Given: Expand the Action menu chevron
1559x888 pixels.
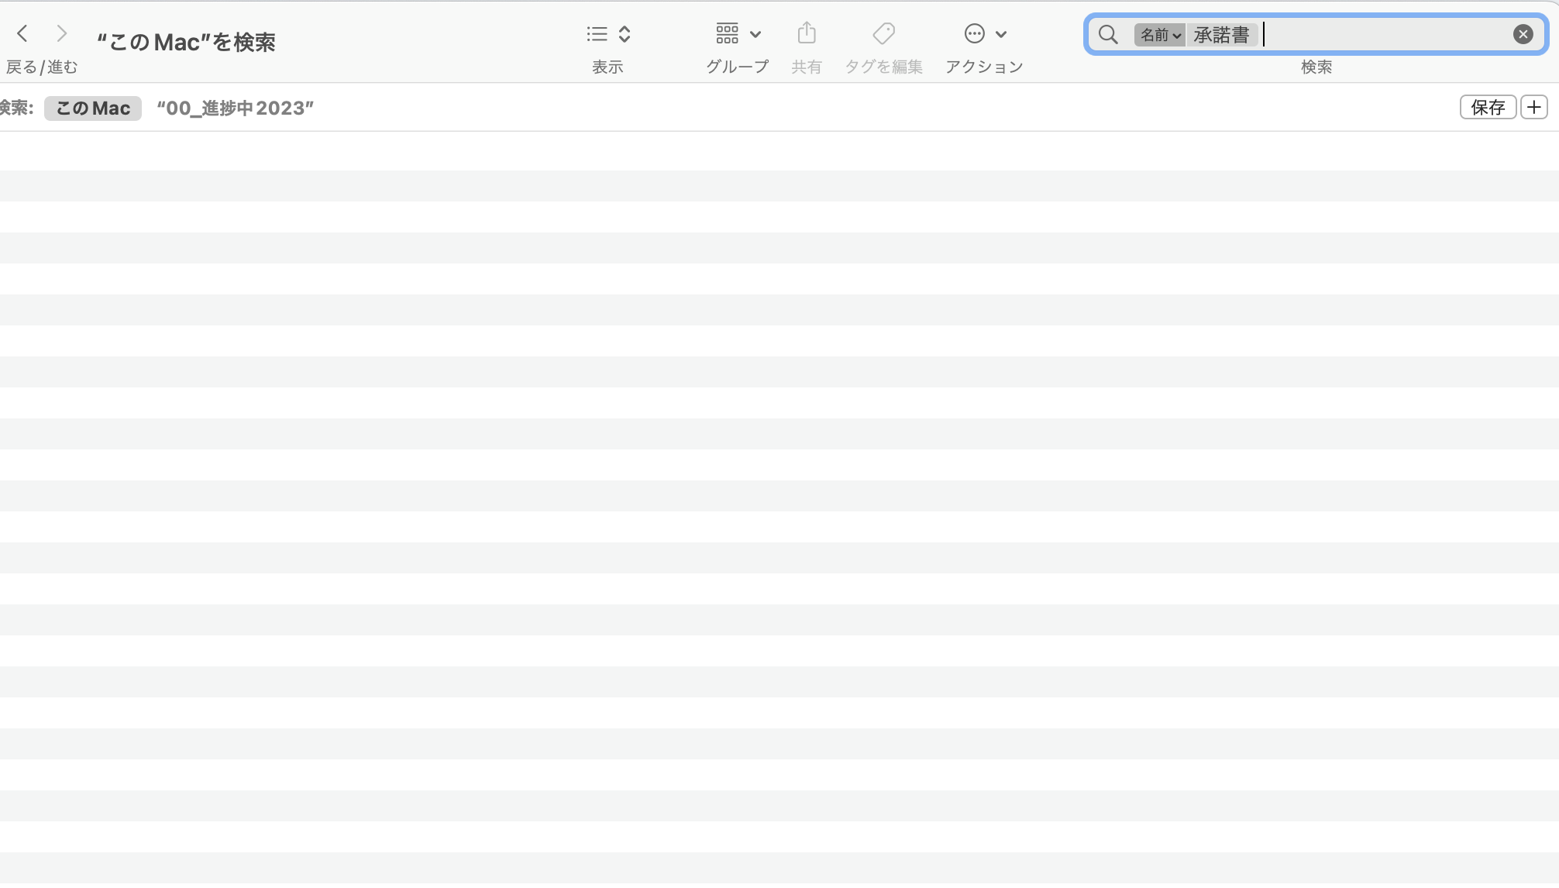Looking at the screenshot, I should point(1001,34).
